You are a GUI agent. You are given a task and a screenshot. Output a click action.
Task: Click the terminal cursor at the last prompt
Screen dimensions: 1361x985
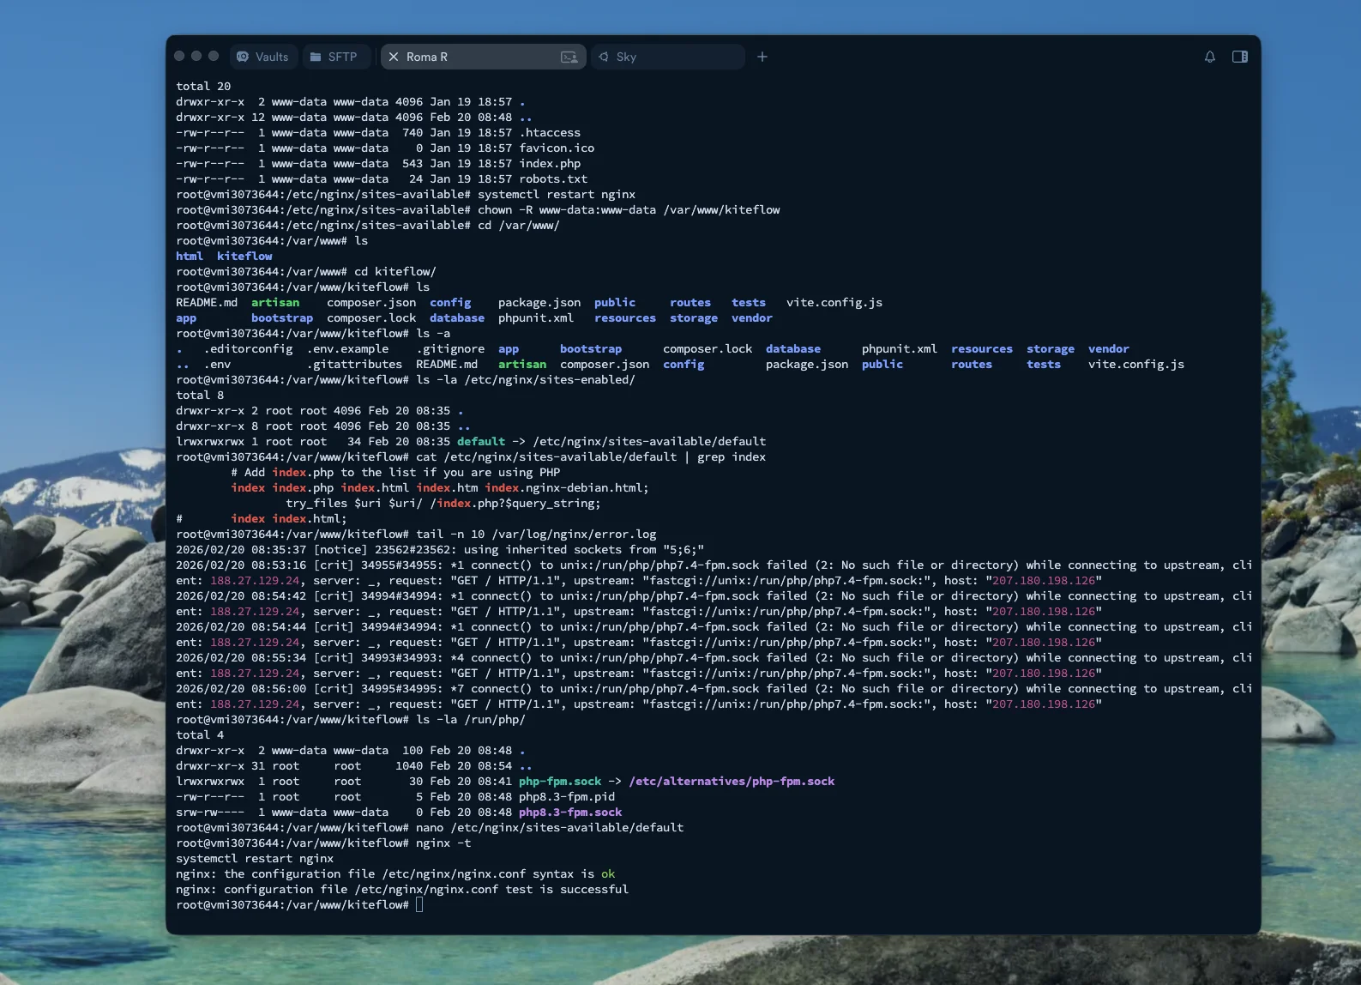[x=419, y=904]
